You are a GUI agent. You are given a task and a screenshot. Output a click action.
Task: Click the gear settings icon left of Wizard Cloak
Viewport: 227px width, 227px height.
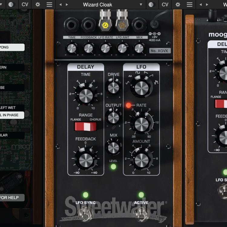pos(38,5)
